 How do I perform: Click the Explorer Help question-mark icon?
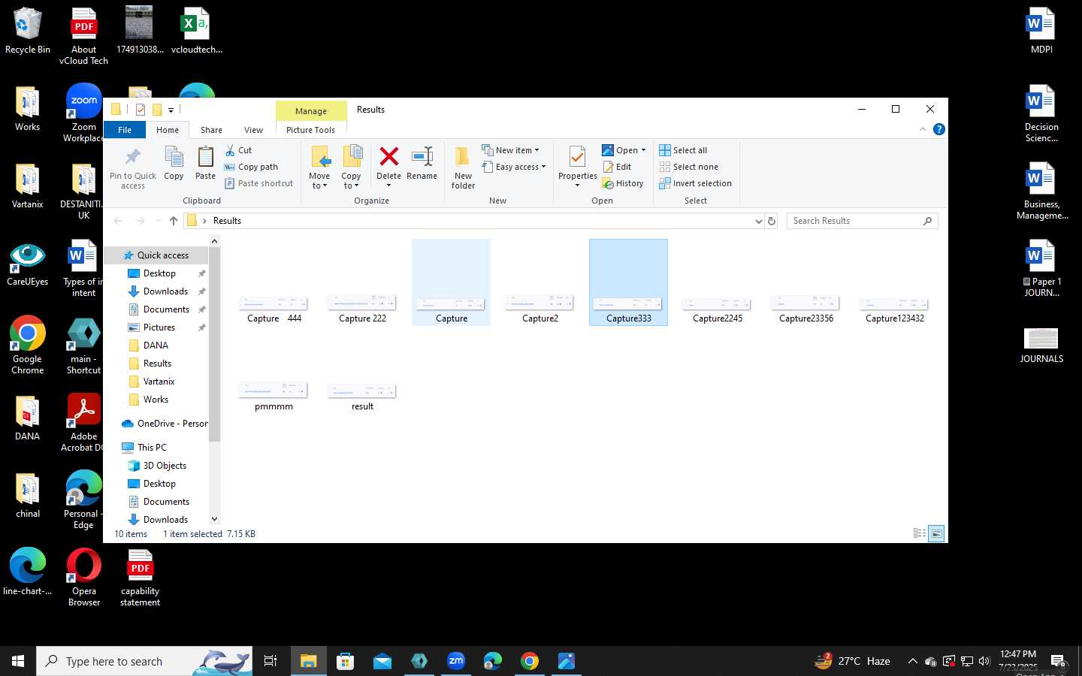938,129
